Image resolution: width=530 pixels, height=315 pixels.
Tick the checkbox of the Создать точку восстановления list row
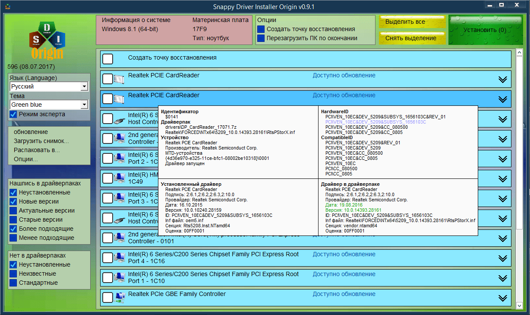tap(108, 59)
